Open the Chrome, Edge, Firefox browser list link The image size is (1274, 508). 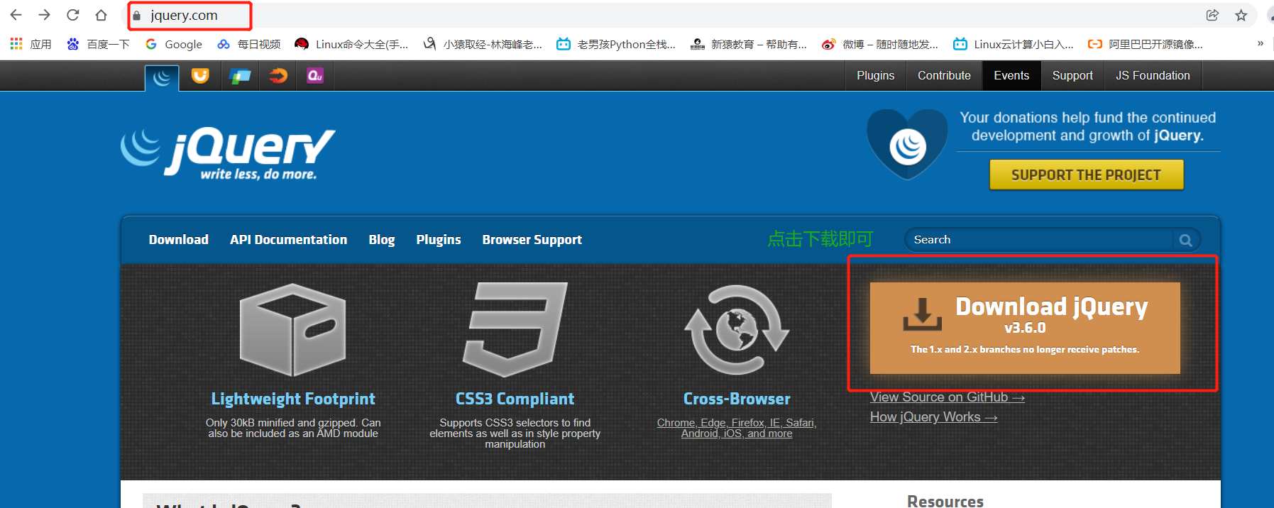(x=737, y=428)
